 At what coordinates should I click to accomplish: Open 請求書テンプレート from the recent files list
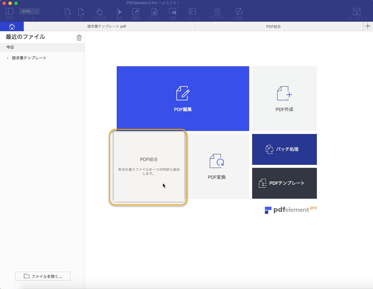click(x=29, y=58)
